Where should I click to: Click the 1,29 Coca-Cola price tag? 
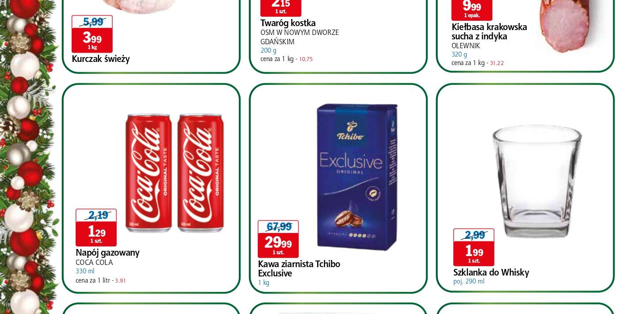click(x=96, y=234)
